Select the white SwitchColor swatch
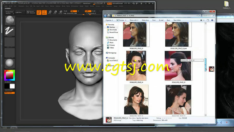 (x=12, y=86)
